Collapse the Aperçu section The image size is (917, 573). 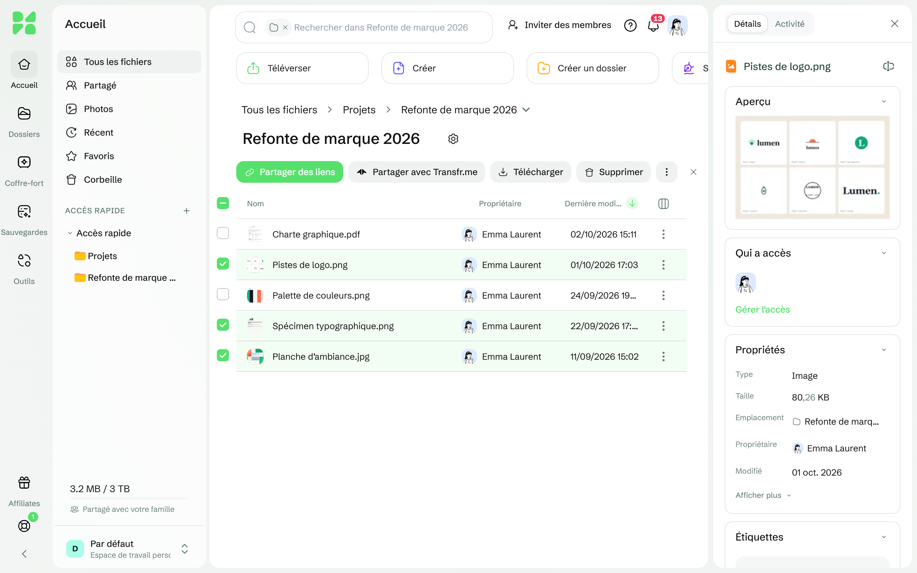[x=884, y=102]
